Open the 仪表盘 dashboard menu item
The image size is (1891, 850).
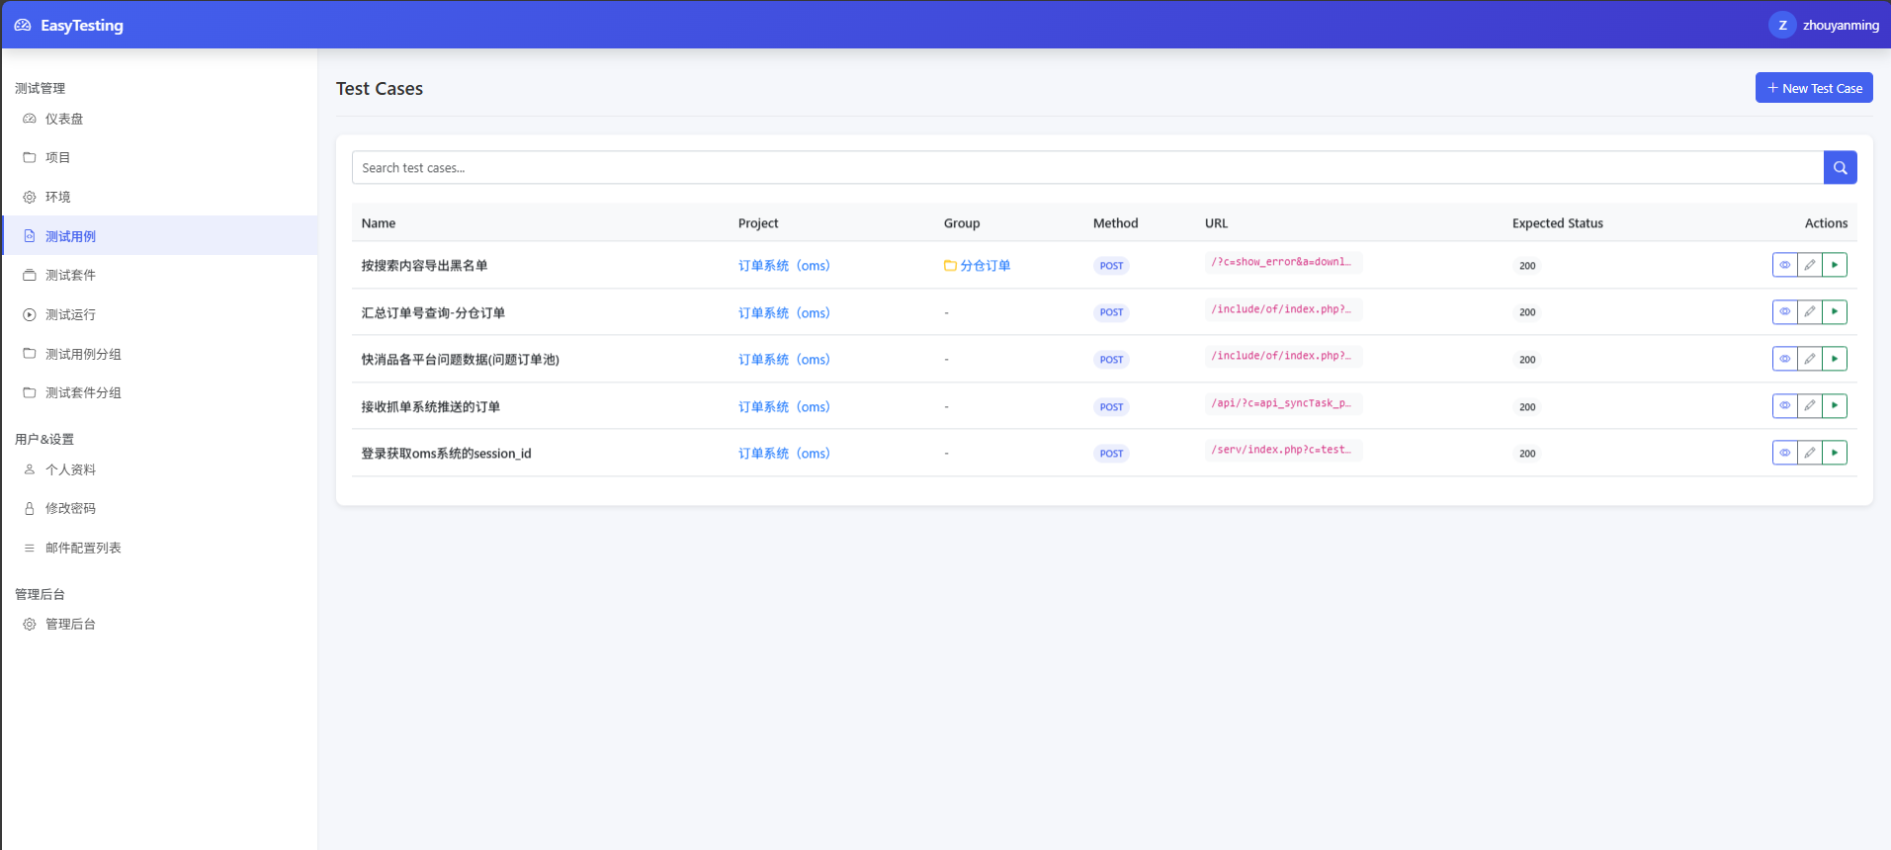(x=159, y=119)
